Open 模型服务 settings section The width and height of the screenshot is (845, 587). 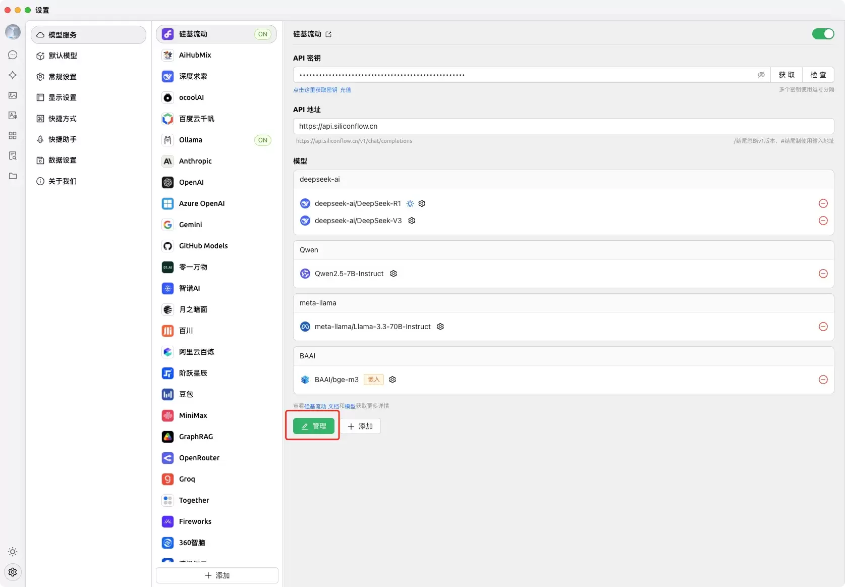88,35
